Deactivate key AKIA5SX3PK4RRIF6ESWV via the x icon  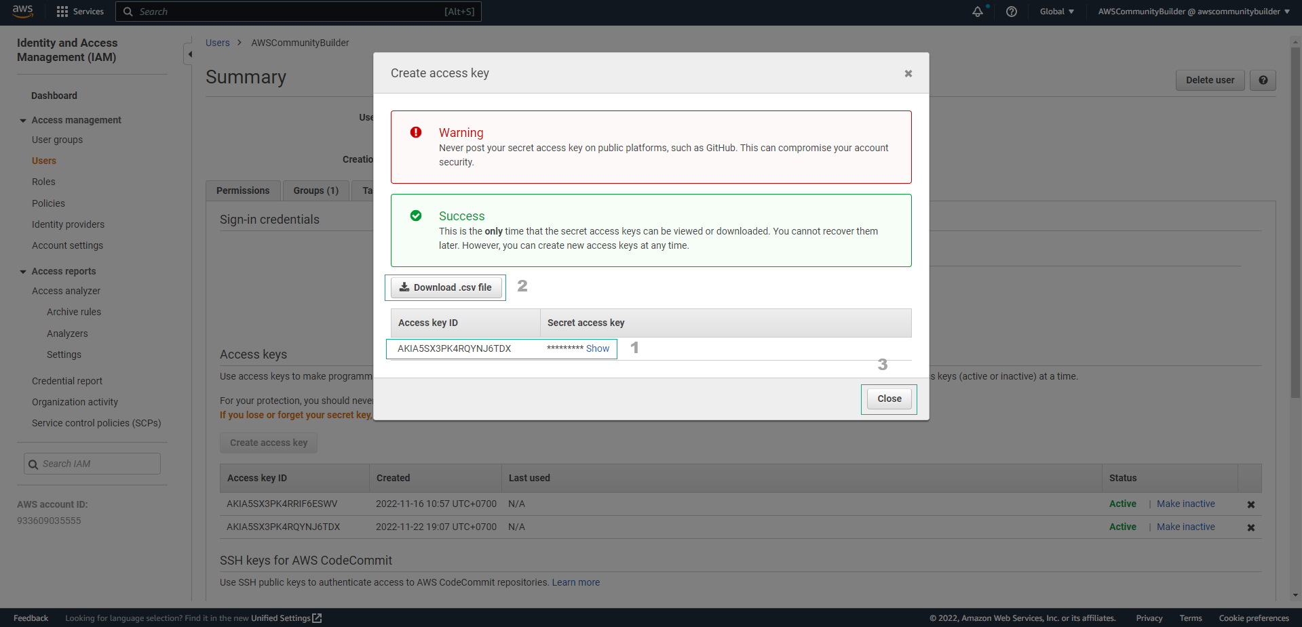(x=1250, y=504)
